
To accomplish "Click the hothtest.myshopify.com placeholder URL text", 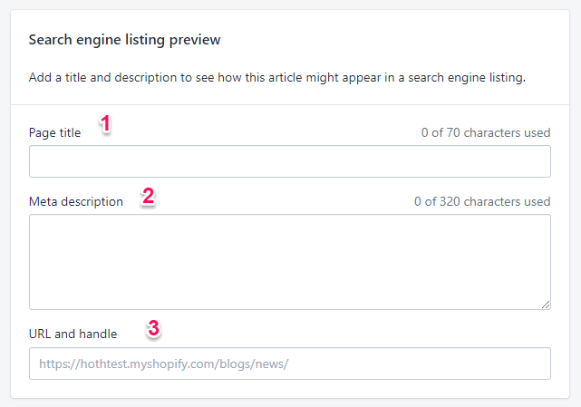I will tap(164, 363).
